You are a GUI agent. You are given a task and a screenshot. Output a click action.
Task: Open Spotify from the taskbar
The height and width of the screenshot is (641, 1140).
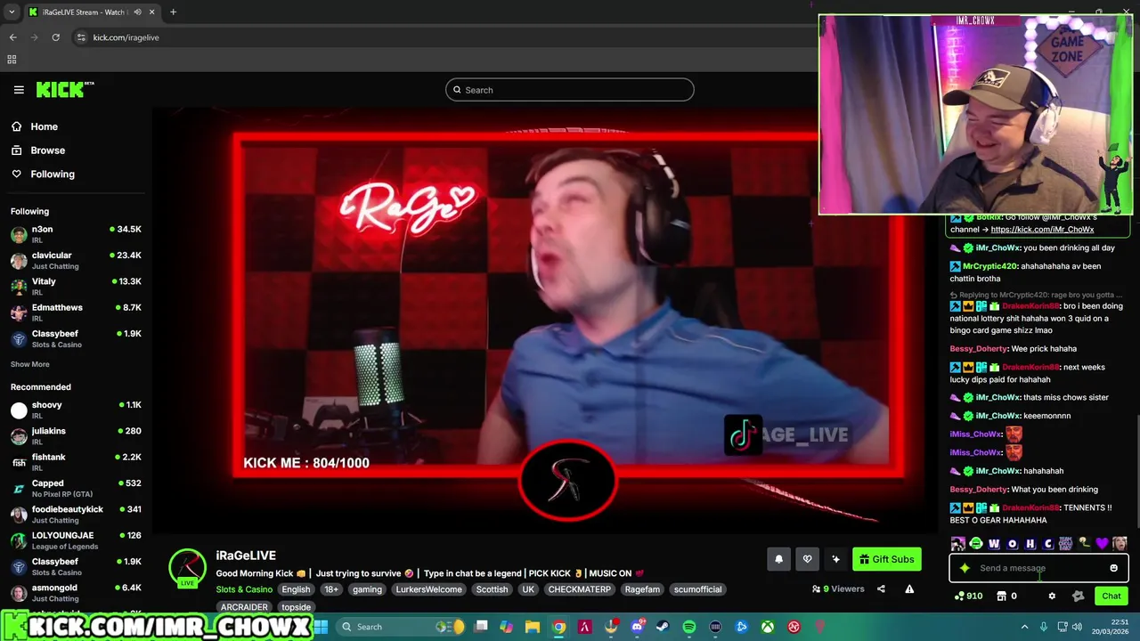pos(688,627)
